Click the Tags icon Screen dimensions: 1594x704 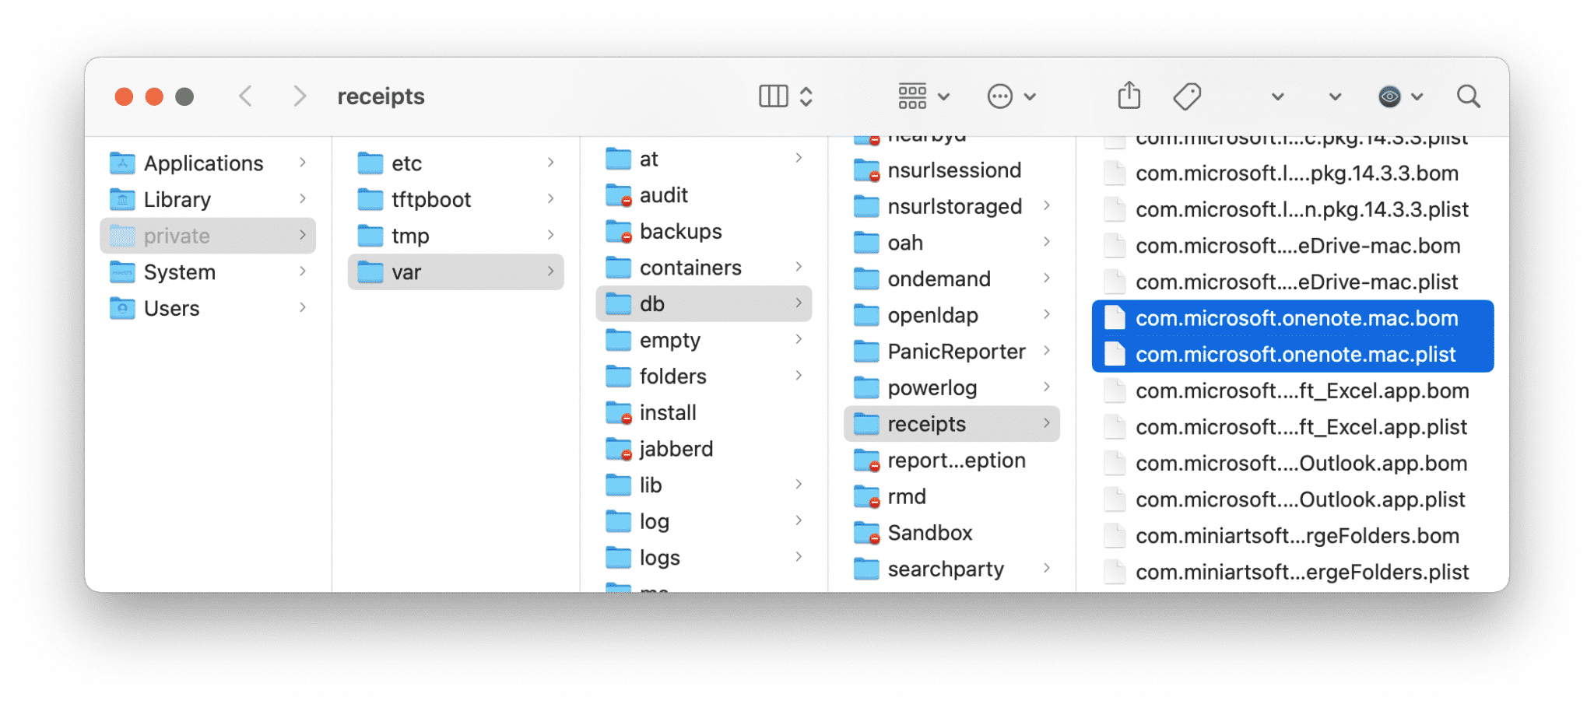(1187, 96)
